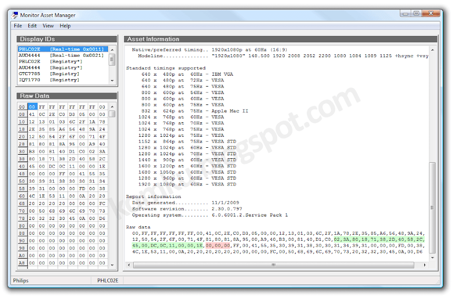Viewport: 453px width, 299px height.
Task: Click raw data row offset 78
Action: 22,218
